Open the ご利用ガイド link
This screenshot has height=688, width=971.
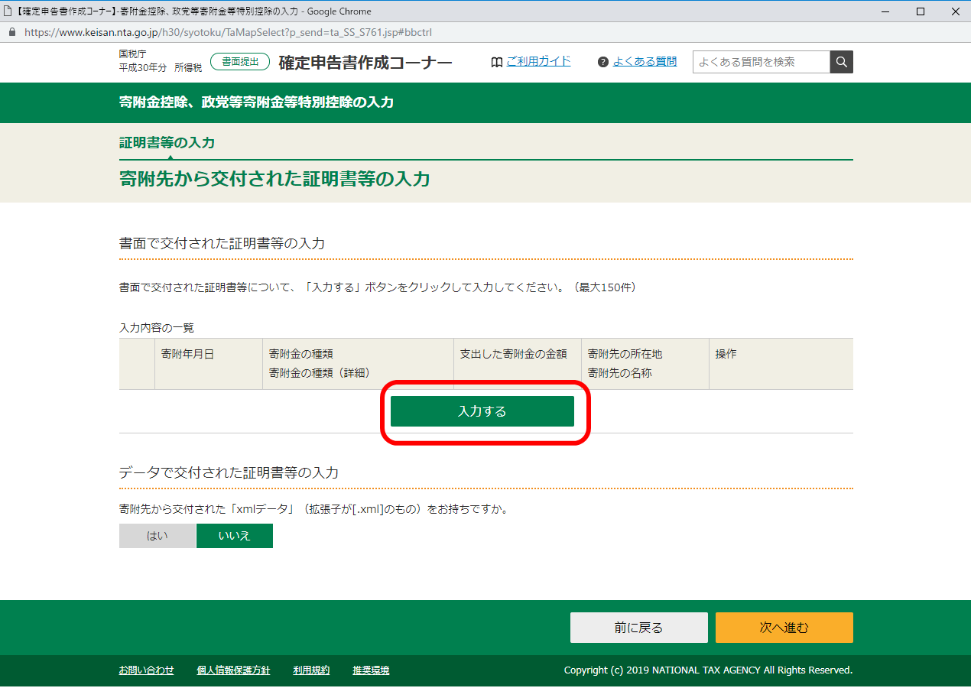point(538,61)
